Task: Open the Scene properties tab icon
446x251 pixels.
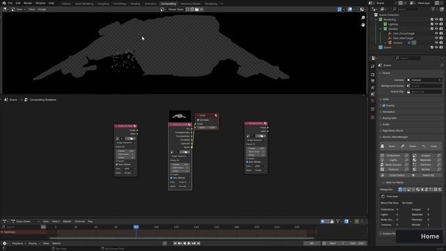Action: tap(373, 94)
